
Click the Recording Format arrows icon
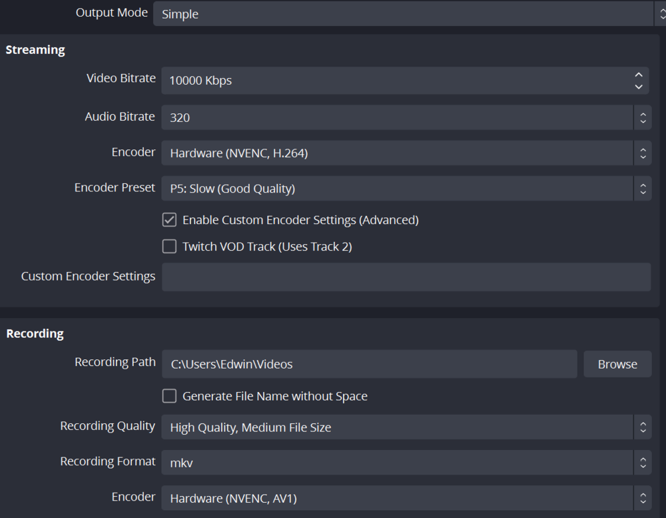643,462
